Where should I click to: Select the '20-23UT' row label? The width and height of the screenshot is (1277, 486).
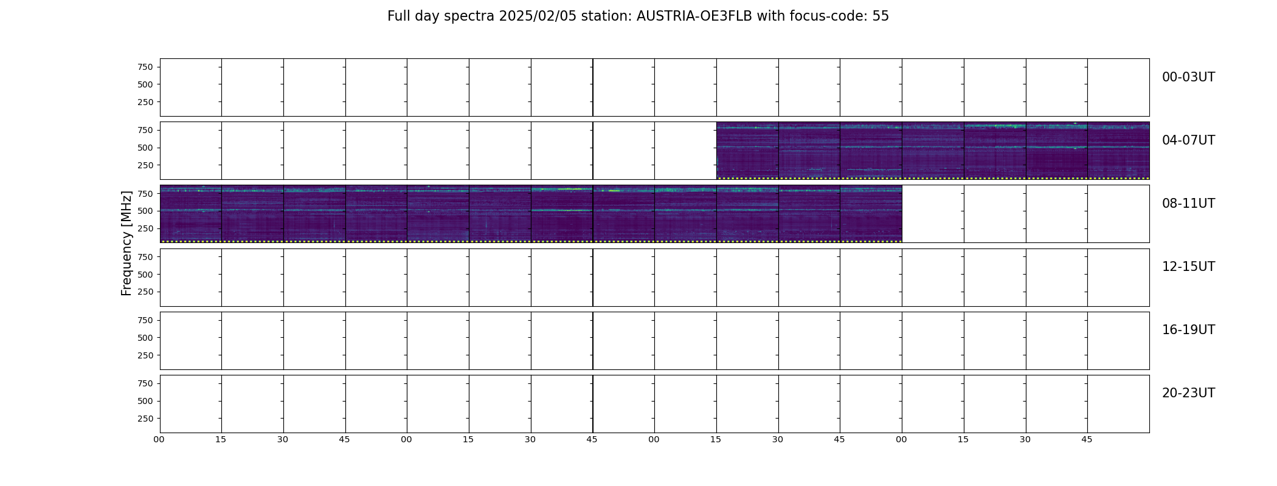point(1188,393)
